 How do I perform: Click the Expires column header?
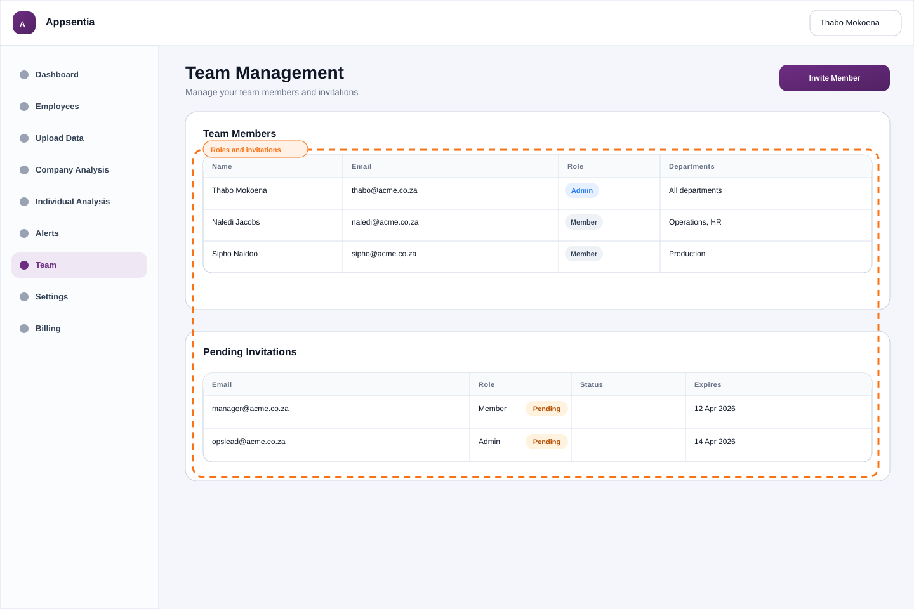pyautogui.click(x=708, y=384)
